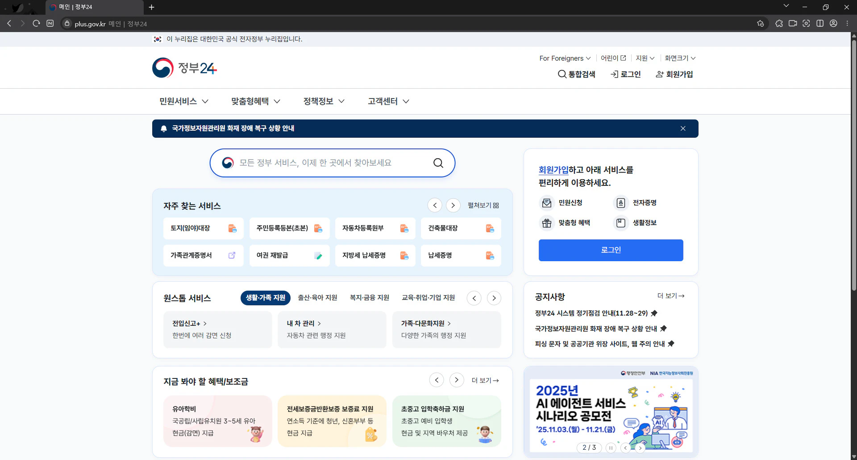Expand services with 펼쳐보기

click(483, 205)
